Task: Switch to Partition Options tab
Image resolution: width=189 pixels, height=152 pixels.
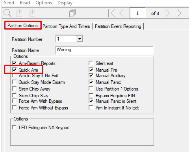Action: click(22, 26)
